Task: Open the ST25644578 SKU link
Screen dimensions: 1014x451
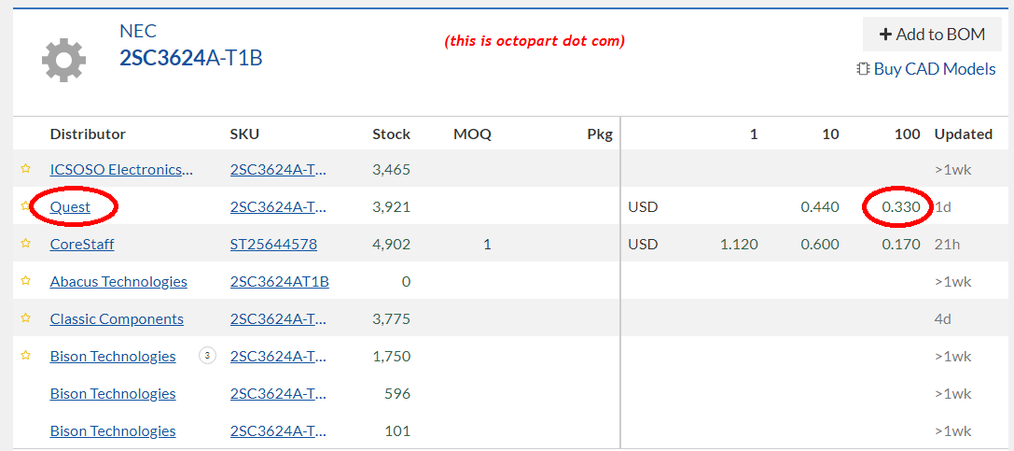Action: (x=273, y=245)
